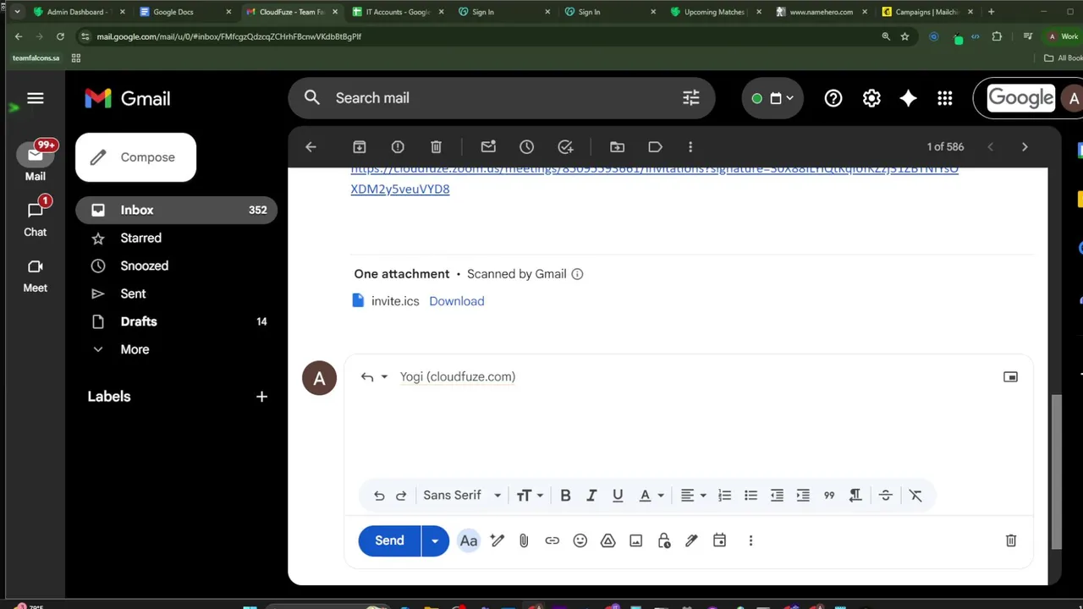
Task: Open the invite.ics attachment file
Action: 395,301
